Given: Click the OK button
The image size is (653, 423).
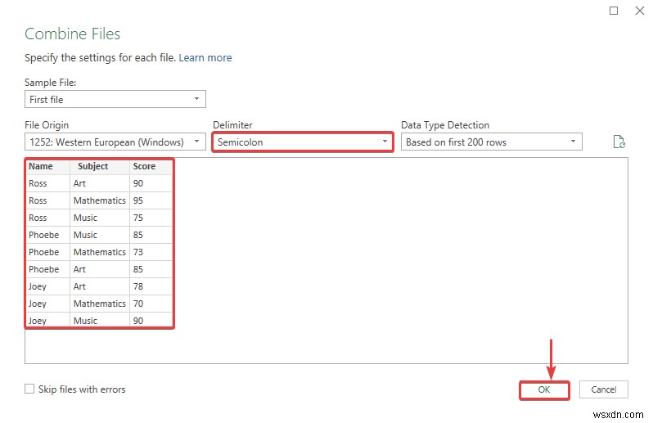Looking at the screenshot, I should coord(544,389).
